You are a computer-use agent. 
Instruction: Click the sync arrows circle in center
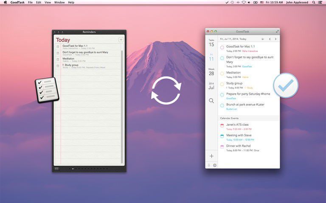click(x=166, y=91)
